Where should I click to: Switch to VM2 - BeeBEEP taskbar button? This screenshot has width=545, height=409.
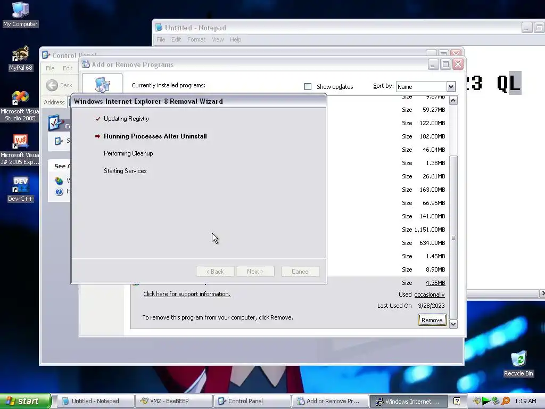click(174, 401)
